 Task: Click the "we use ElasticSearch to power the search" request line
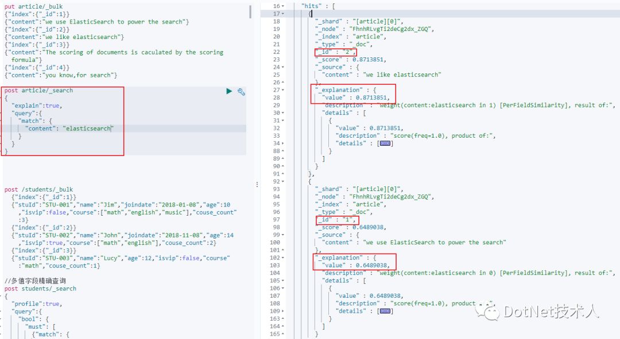97,22
